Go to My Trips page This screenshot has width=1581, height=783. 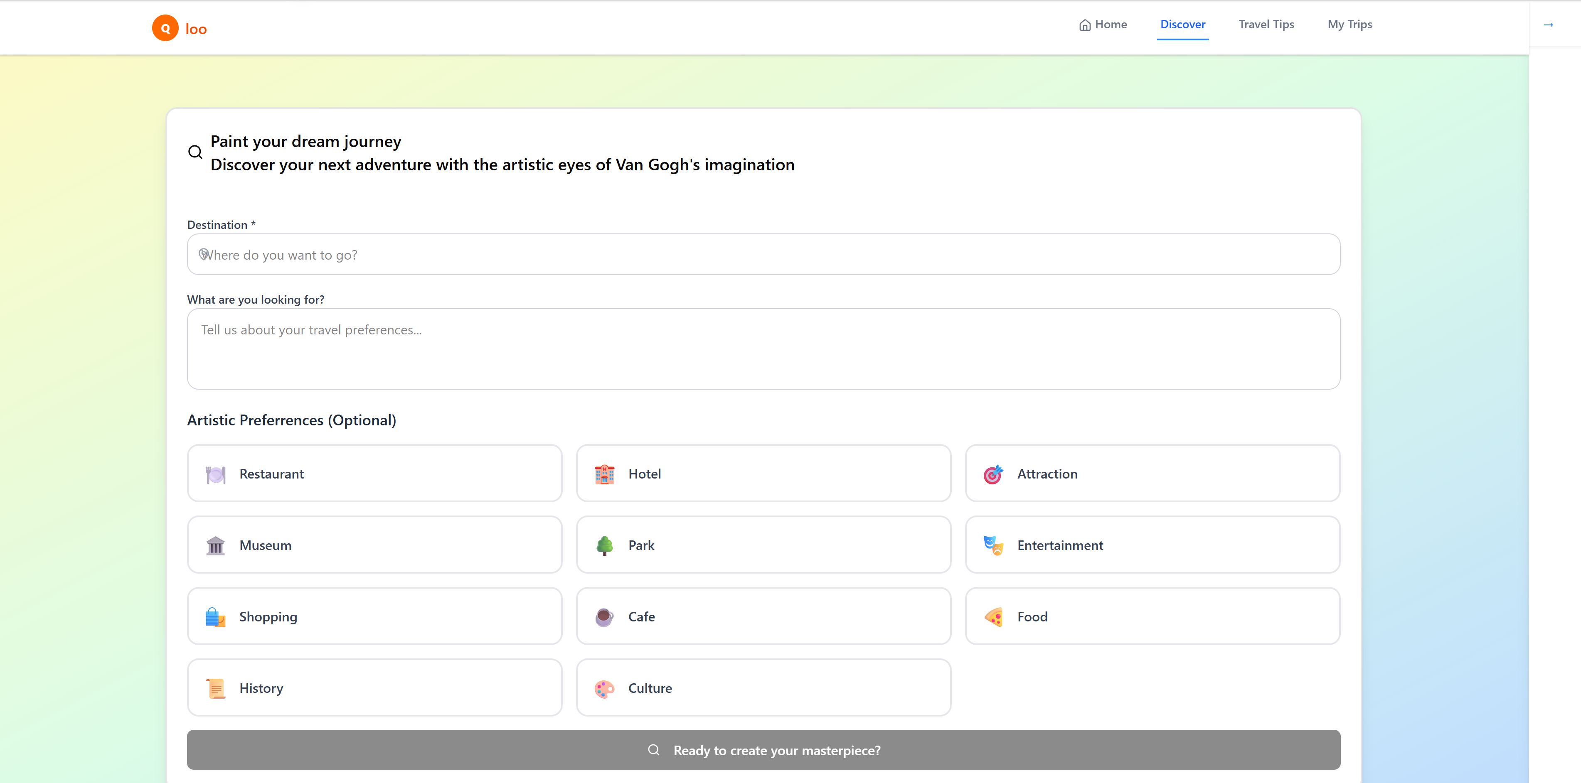1349,25
